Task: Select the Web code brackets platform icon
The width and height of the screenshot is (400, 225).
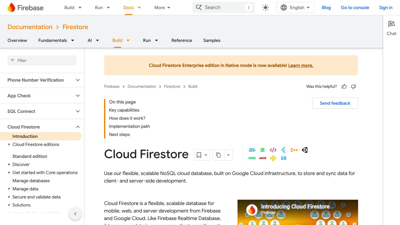Action: point(273,150)
